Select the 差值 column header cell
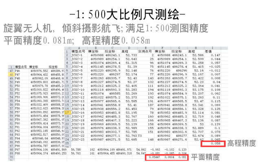 (x=212, y=51)
